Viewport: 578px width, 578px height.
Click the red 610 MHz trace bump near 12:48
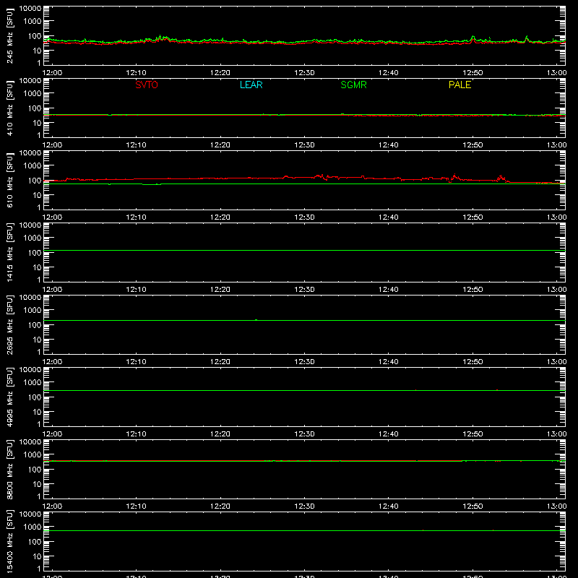(454, 176)
